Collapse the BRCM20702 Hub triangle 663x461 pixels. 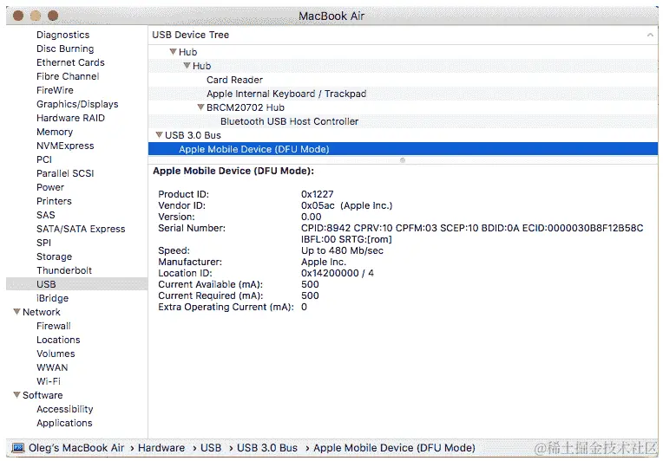200,107
